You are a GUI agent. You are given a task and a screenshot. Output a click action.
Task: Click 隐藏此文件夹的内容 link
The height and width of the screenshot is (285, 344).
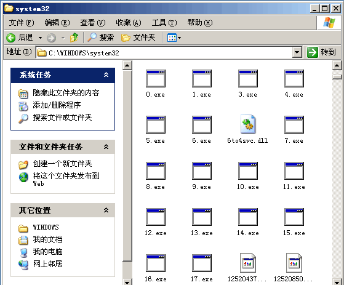point(66,93)
